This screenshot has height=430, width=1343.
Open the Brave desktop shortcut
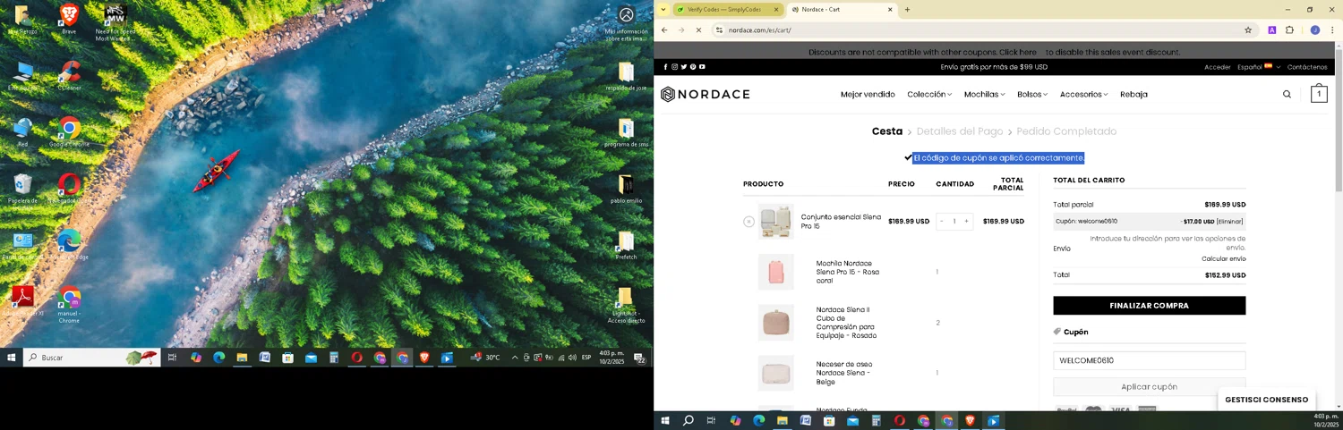(69, 19)
